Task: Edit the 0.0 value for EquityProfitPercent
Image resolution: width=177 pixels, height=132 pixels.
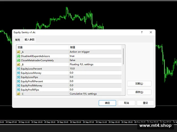Action: 95,81
